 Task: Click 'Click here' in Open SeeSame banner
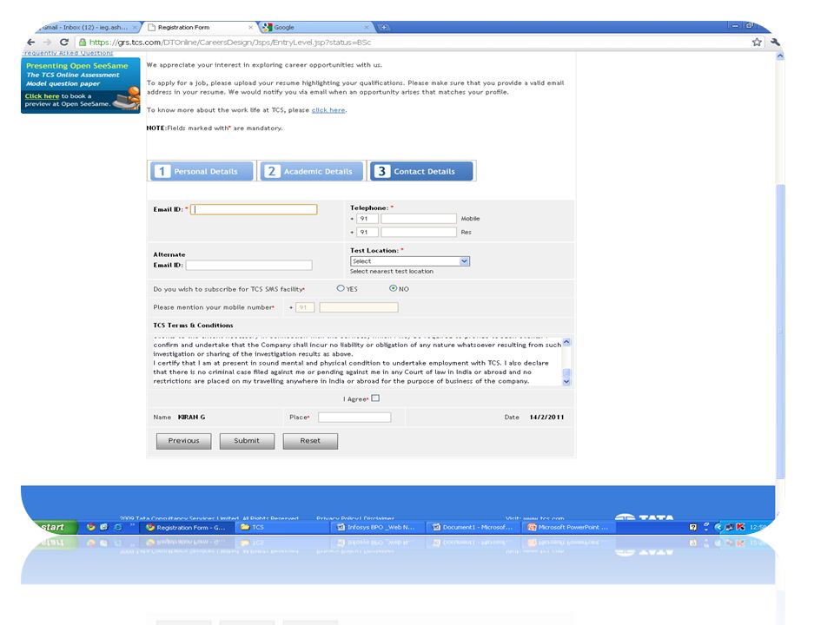[42, 96]
